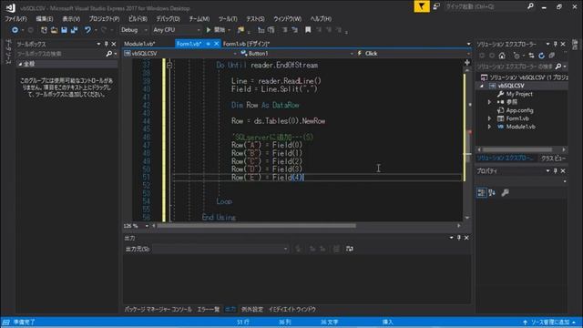Open the 編集(E) menu
Screen dimensions: 583x328
(45, 18)
